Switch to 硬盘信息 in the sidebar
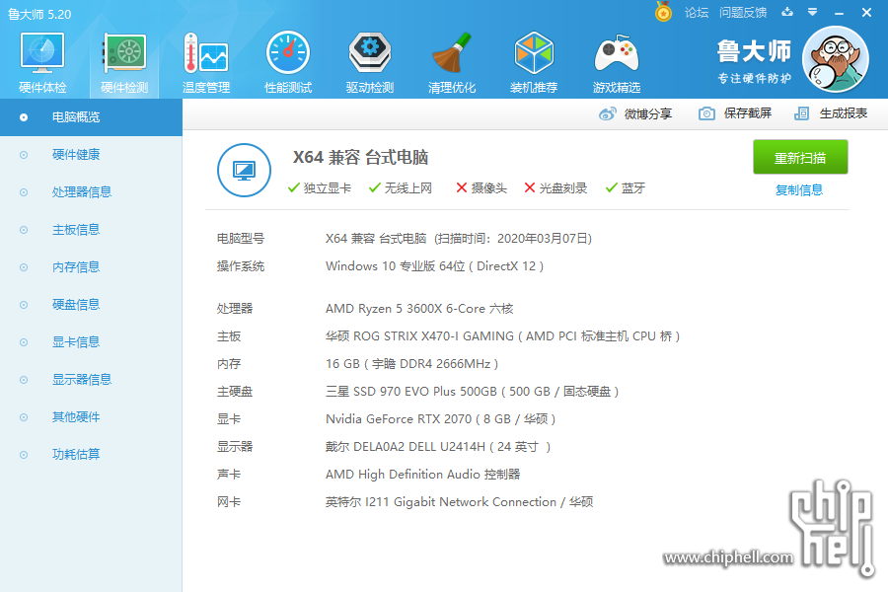The height and width of the screenshot is (592, 888). point(76,305)
